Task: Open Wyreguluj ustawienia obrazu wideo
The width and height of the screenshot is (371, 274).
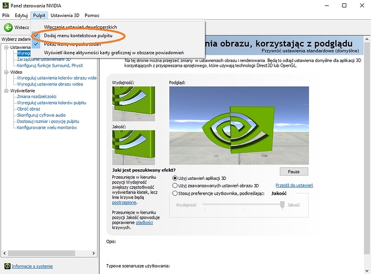Action: pyautogui.click(x=50, y=84)
